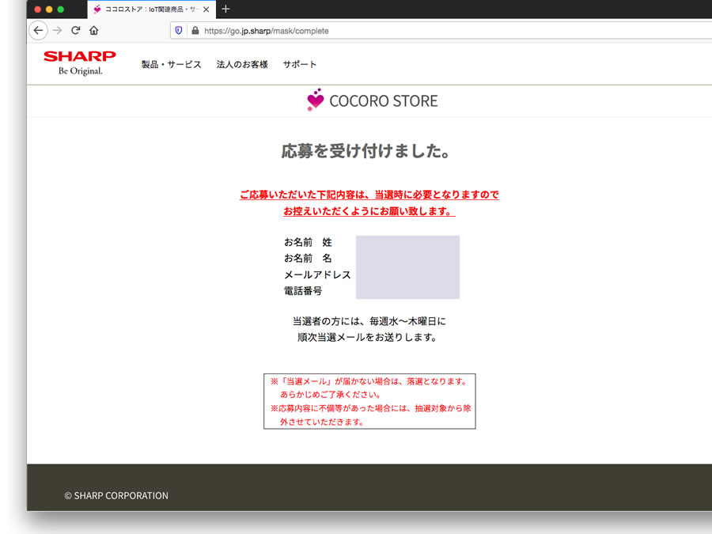The image size is (712, 534).
Task: Open the browser home icon
Action: (x=94, y=30)
